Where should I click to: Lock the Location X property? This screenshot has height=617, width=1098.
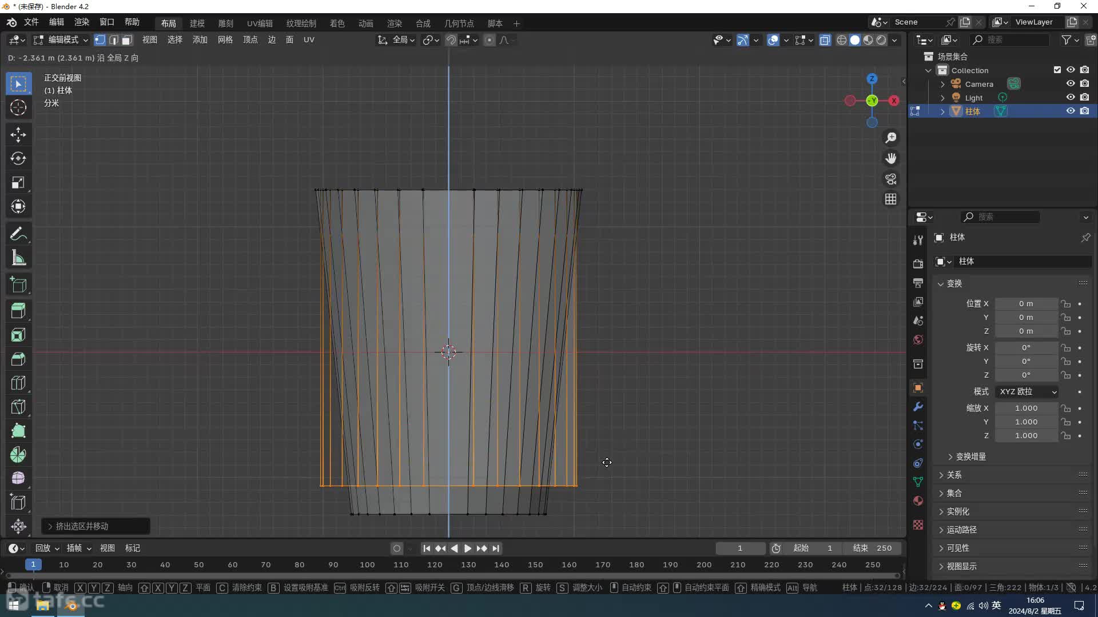pos(1065,304)
